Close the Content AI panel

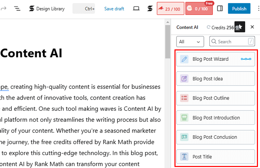pyautogui.click(x=252, y=27)
